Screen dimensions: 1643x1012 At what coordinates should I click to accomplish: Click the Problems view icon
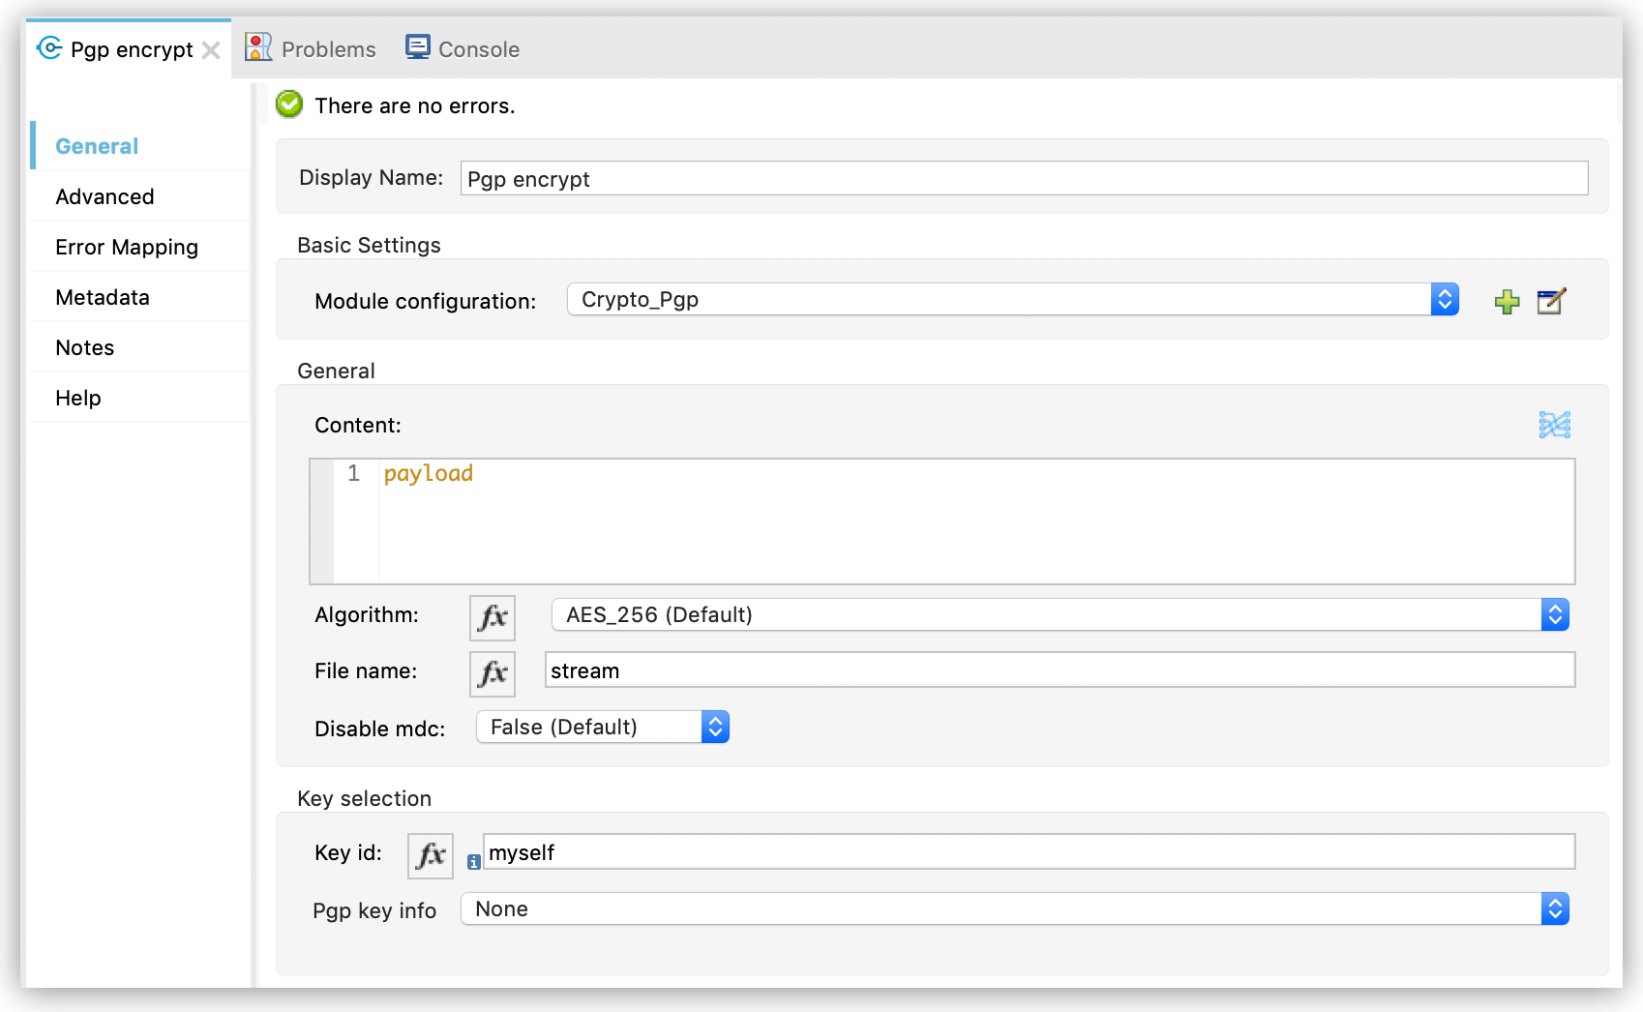pyautogui.click(x=256, y=45)
